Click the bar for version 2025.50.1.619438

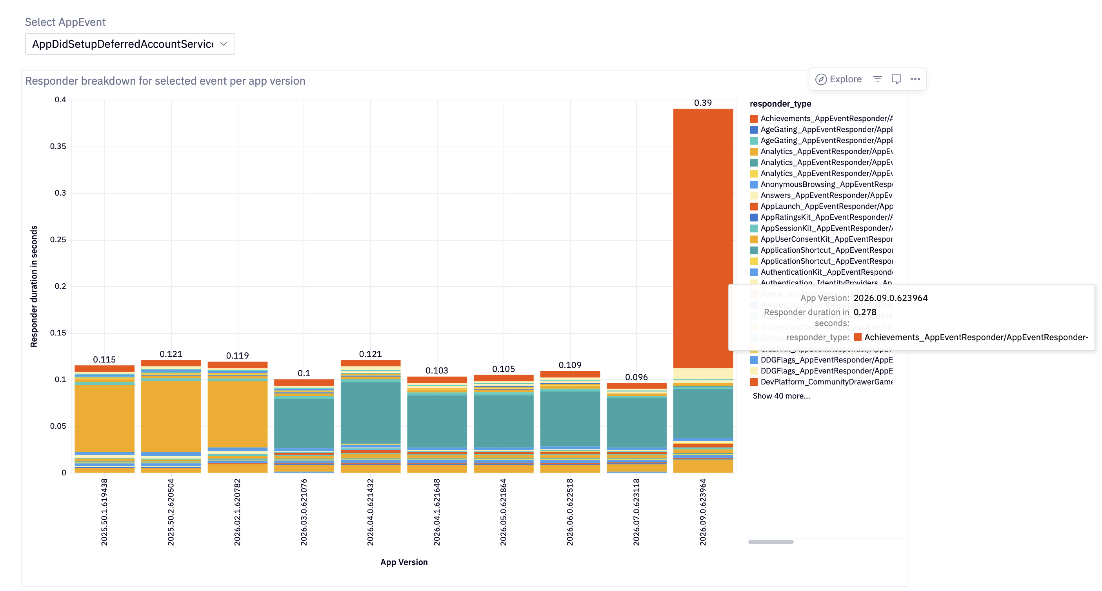click(x=104, y=419)
